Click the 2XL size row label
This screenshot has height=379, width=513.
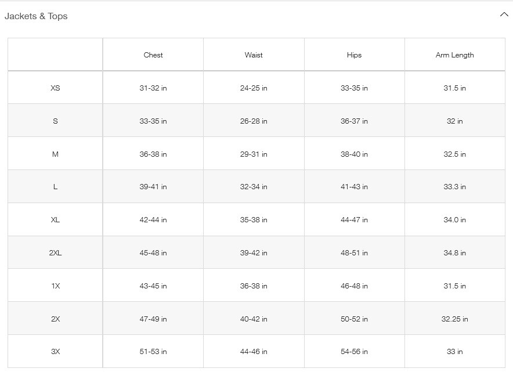tap(55, 252)
